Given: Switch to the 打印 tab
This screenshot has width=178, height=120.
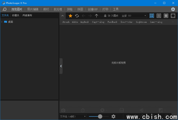Looking at the screenshot, I should [x=105, y=9].
